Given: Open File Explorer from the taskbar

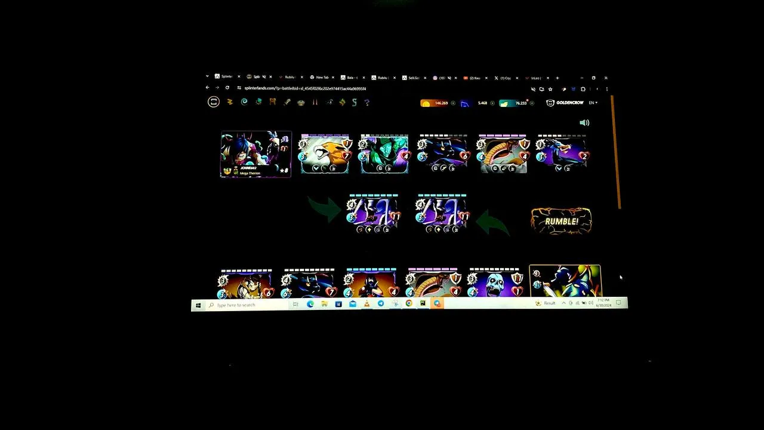Looking at the screenshot, I should point(324,304).
